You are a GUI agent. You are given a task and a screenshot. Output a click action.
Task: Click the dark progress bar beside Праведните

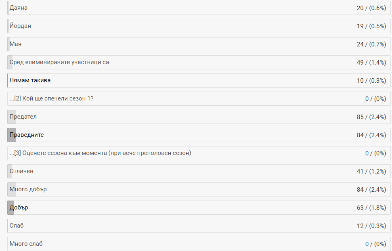(x=11, y=135)
